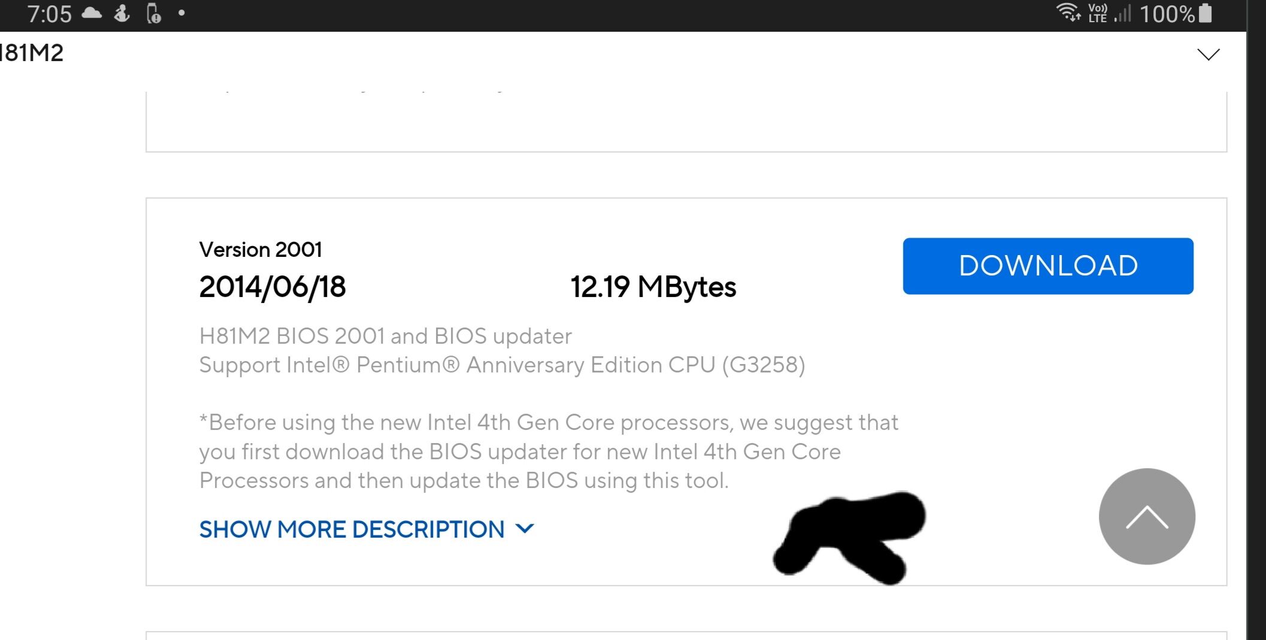Select the Version 2001 label
The height and width of the screenshot is (640, 1266).
261,250
